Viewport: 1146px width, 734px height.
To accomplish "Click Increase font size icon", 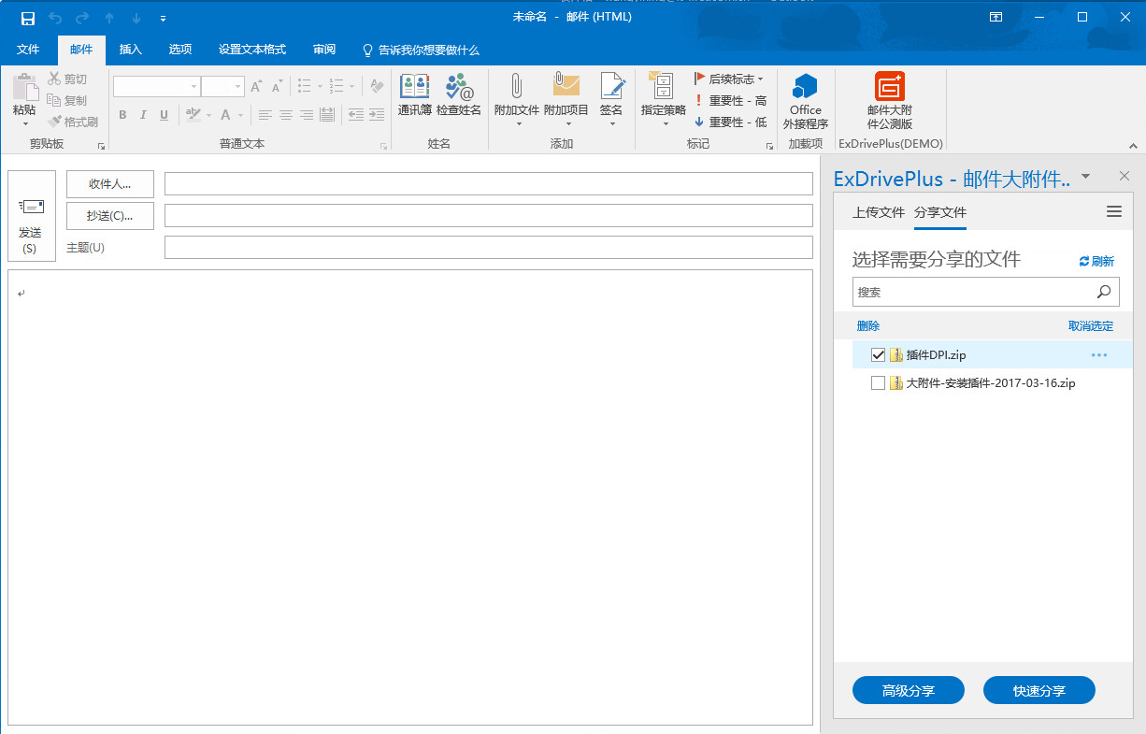I will pos(256,86).
